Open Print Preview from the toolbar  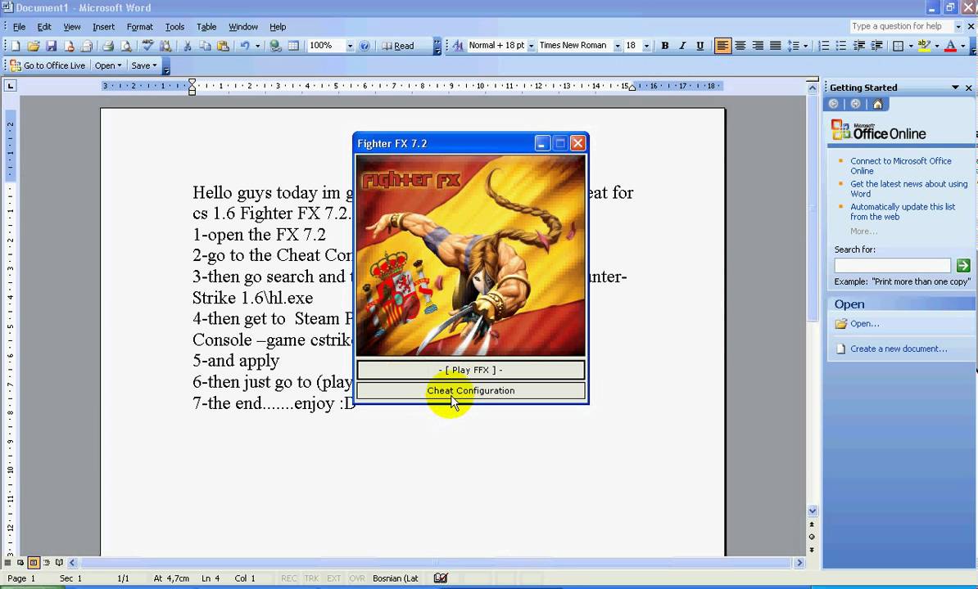coord(125,46)
